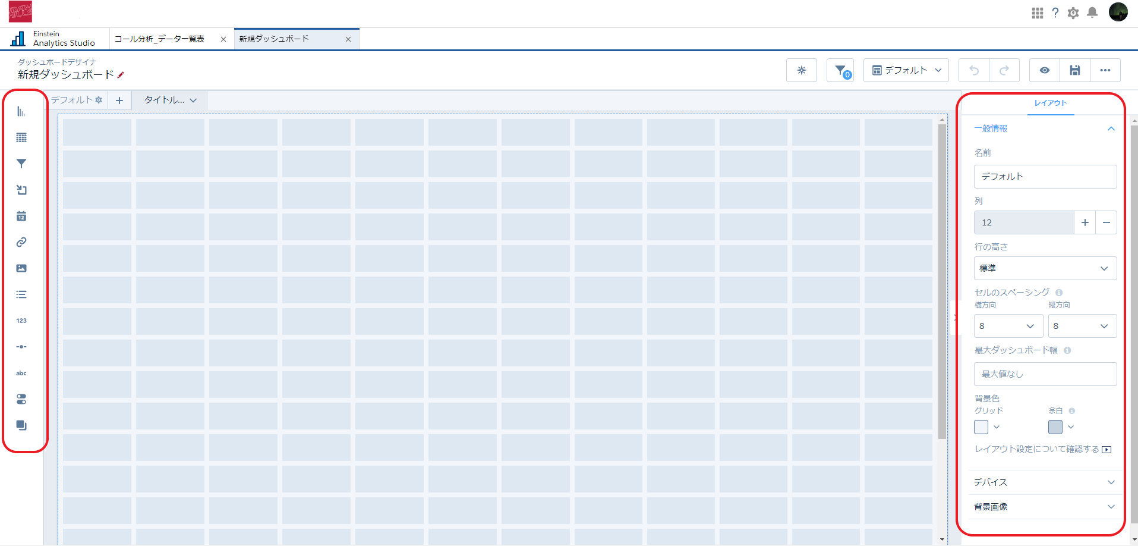This screenshot has width=1138, height=546.
Task: Select the date widget calendar icon
Action: tap(21, 216)
